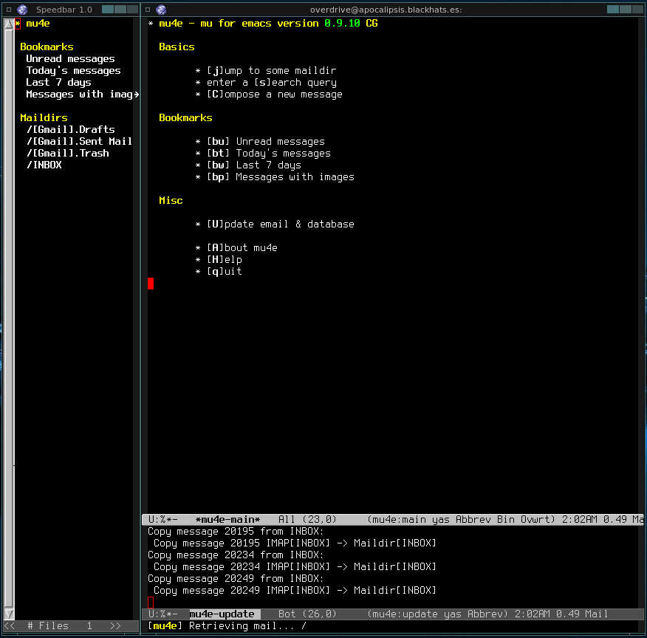Click (mu4e:update yas Abbrev) mode indicator
The width and height of the screenshot is (647, 638).
437,614
